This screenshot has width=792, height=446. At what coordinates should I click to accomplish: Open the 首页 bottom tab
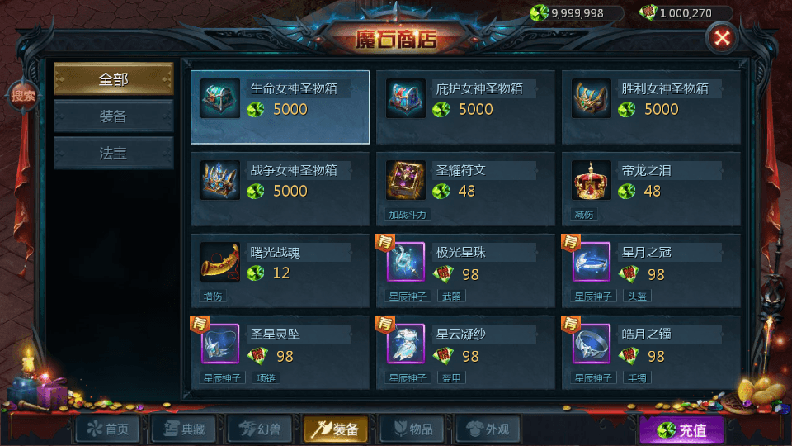click(107, 429)
